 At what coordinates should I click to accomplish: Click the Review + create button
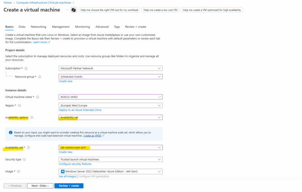coord(69,186)
